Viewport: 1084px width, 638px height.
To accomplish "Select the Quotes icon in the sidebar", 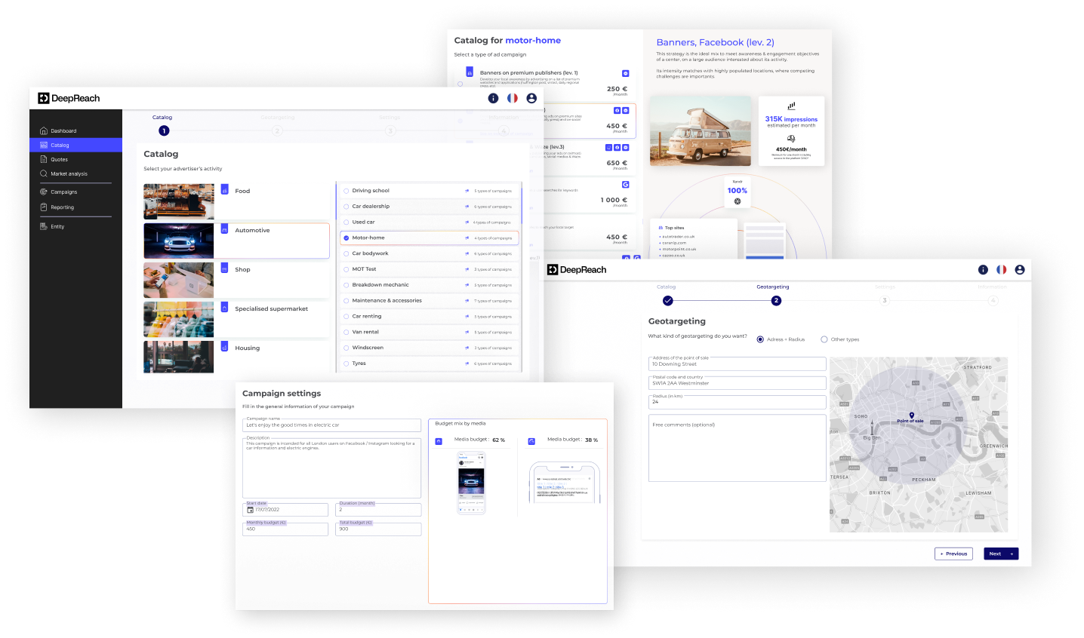I will (x=44, y=159).
